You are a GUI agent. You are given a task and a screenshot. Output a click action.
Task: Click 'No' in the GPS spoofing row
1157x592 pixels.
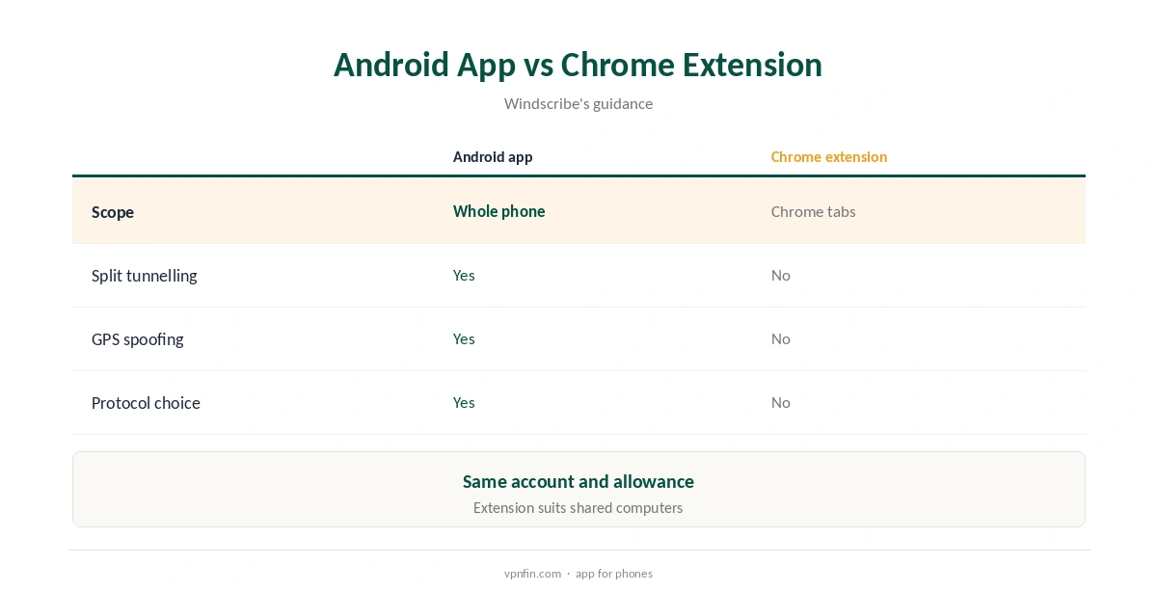781,339
